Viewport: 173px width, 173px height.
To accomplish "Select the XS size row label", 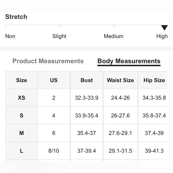I will point(21,98).
